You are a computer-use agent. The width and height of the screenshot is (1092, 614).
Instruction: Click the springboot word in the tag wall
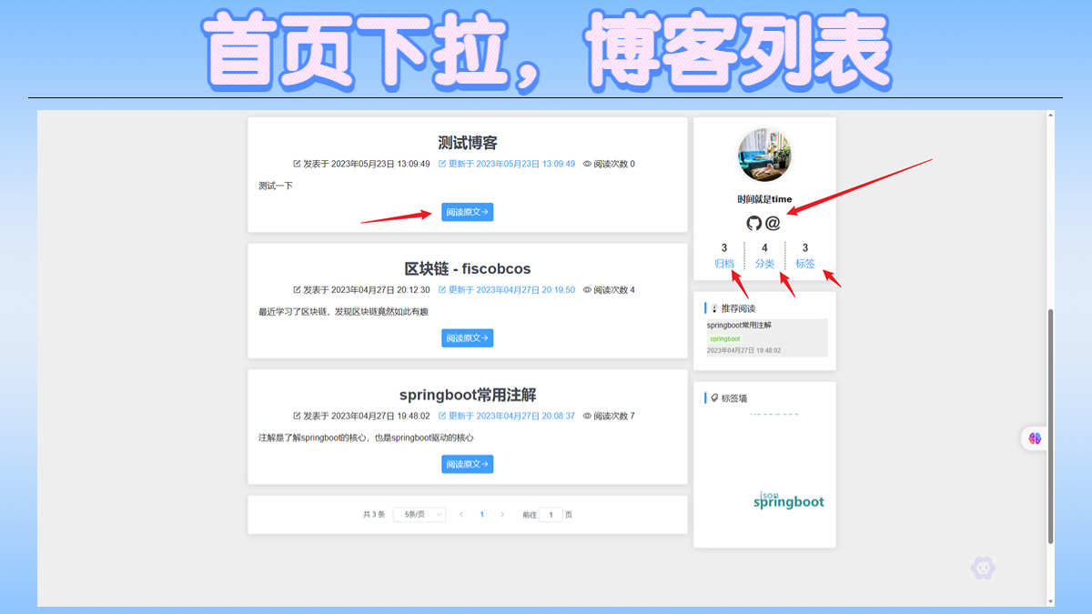(x=789, y=502)
